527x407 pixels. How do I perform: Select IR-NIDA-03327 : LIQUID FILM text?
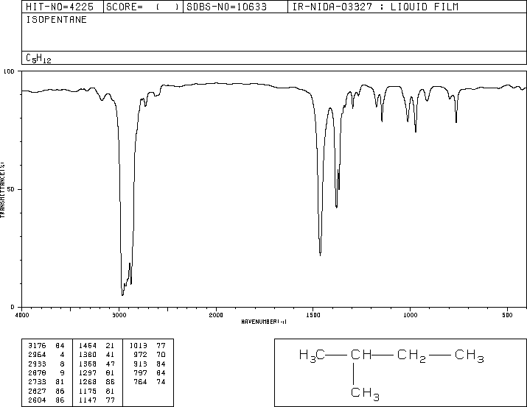pos(375,7)
